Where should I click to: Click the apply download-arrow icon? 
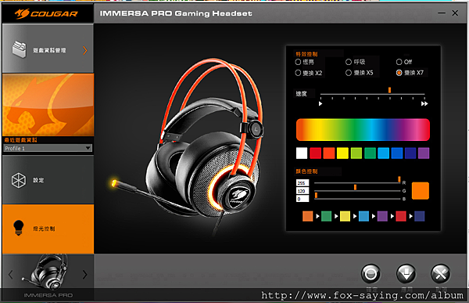pos(406,273)
